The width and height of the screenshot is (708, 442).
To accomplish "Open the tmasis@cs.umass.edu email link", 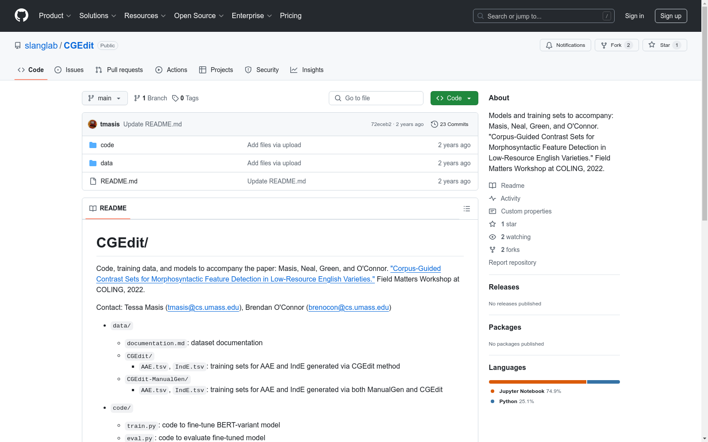I will (203, 307).
